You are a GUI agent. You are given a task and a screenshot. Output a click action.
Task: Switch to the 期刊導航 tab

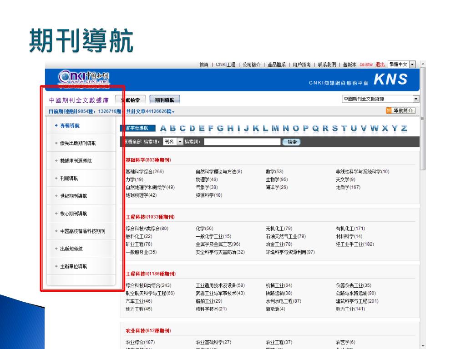click(x=165, y=100)
